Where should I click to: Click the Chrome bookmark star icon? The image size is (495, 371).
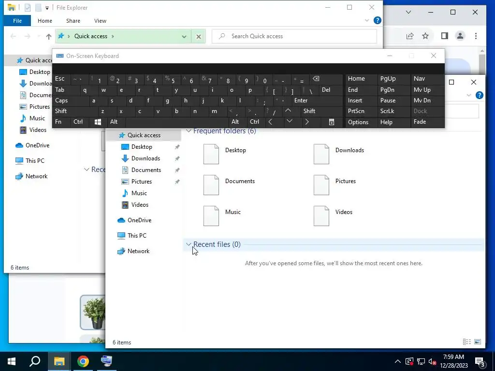[x=425, y=36]
